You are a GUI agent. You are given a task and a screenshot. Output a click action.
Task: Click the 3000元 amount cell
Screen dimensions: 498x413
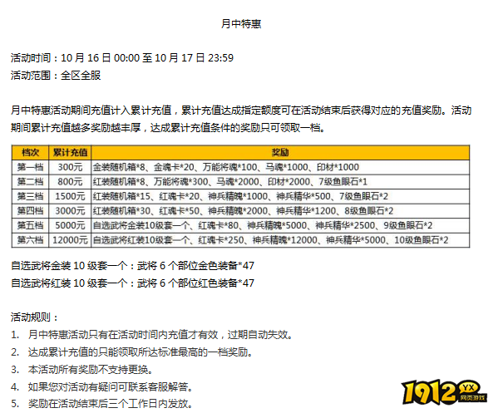pos(70,211)
